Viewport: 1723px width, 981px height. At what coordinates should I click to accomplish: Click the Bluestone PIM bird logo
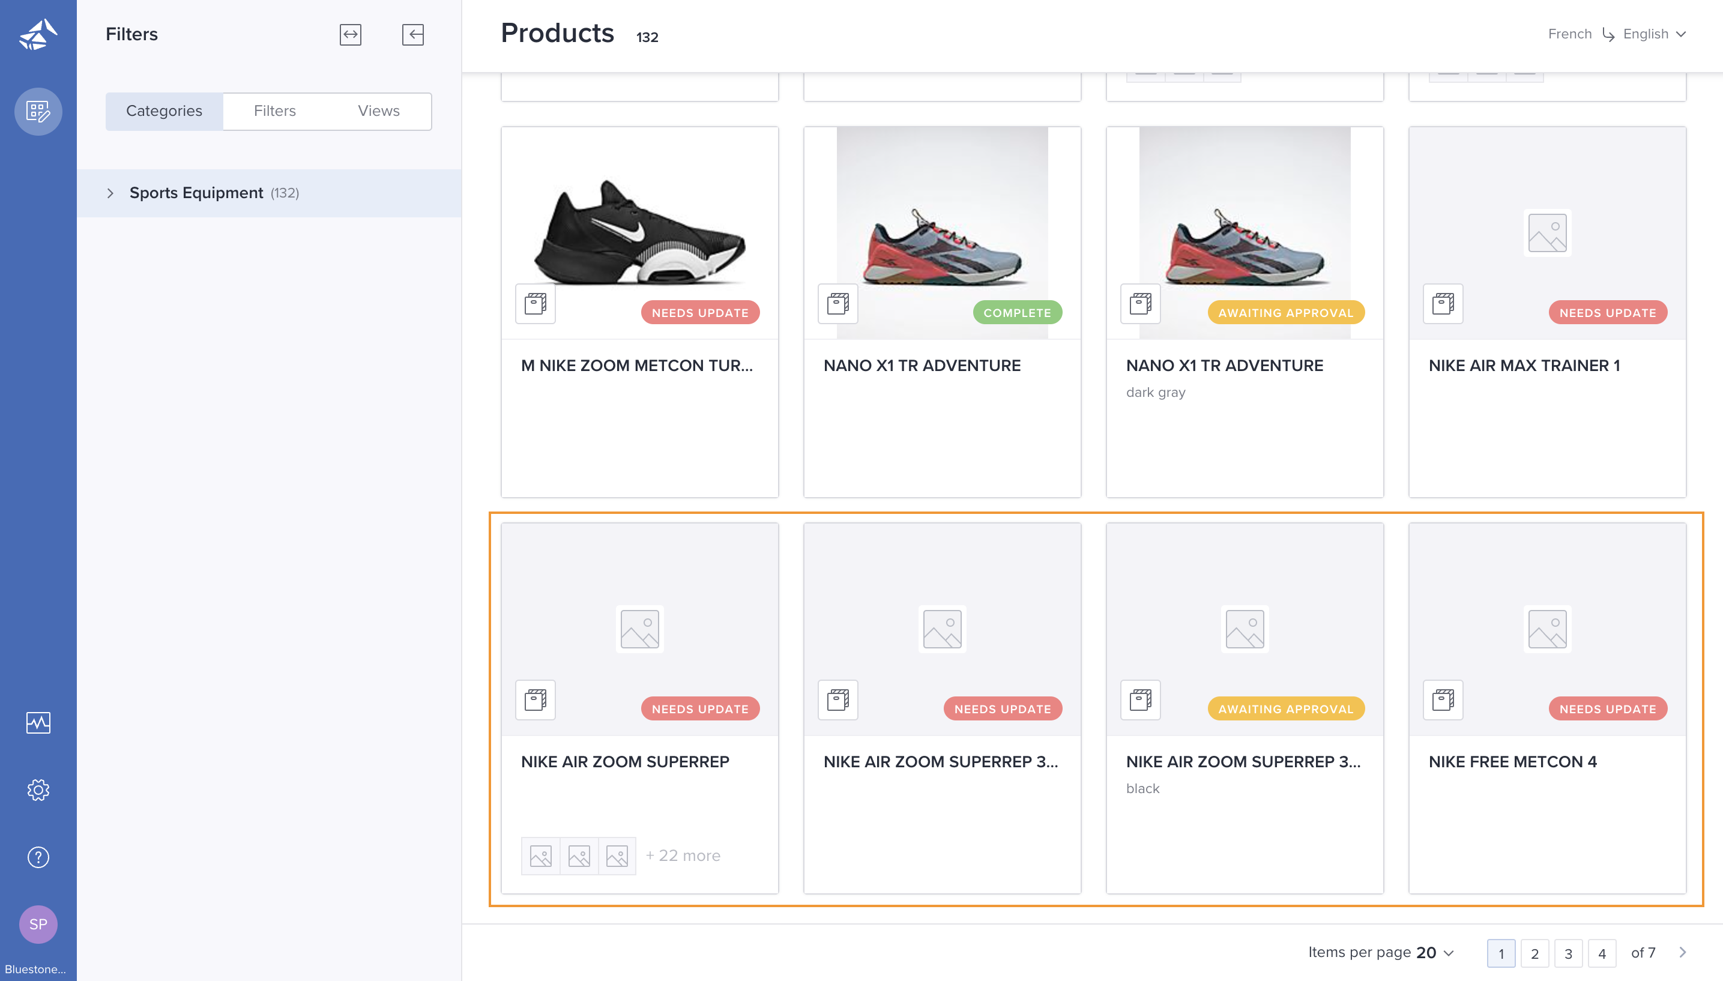(38, 34)
